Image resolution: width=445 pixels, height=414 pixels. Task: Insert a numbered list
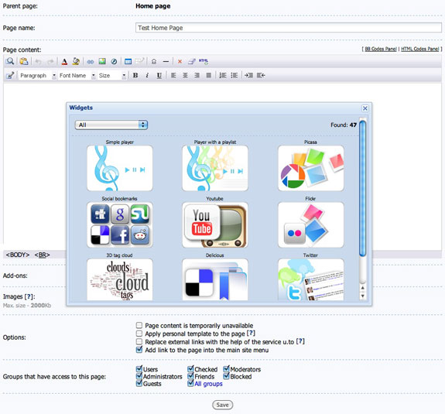pos(223,76)
